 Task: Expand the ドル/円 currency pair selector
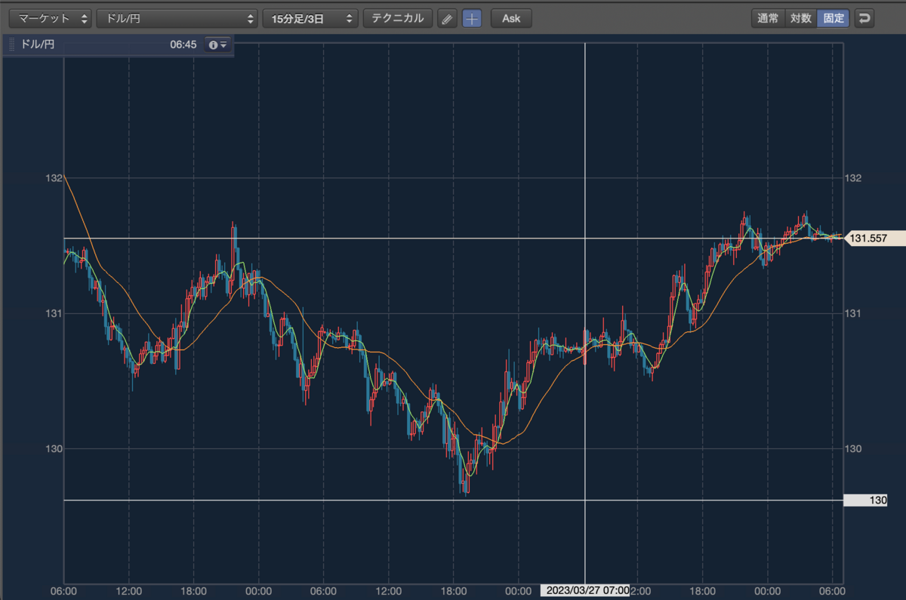pyautogui.click(x=177, y=19)
